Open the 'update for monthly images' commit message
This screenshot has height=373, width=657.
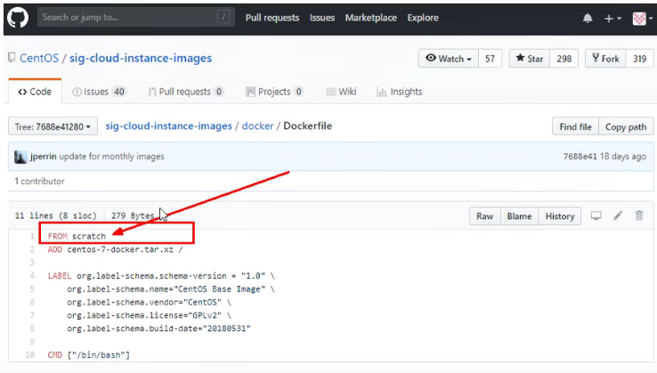[x=111, y=157]
